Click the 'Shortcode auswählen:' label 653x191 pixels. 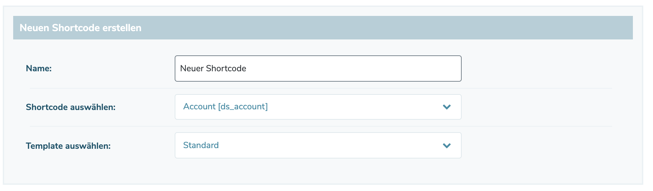(71, 107)
